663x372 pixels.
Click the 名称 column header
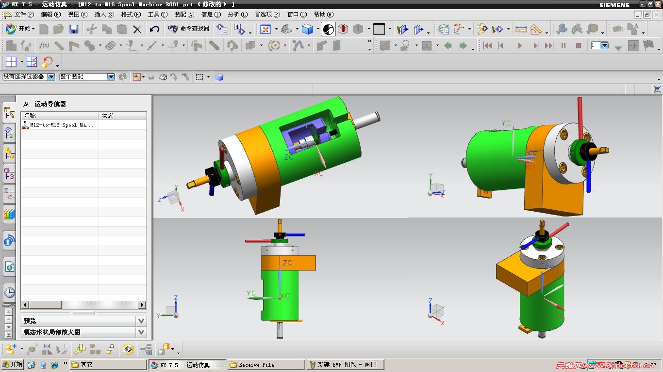pos(60,116)
